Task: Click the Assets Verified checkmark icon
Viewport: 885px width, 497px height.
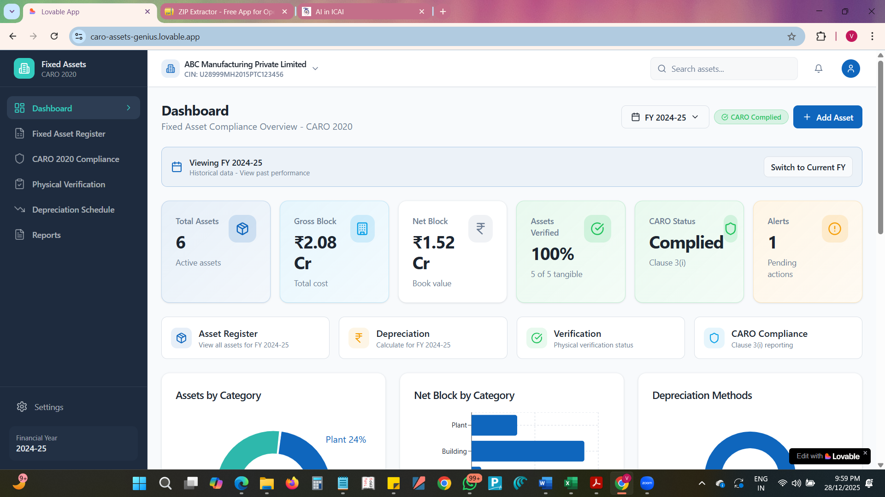Action: coord(597,229)
